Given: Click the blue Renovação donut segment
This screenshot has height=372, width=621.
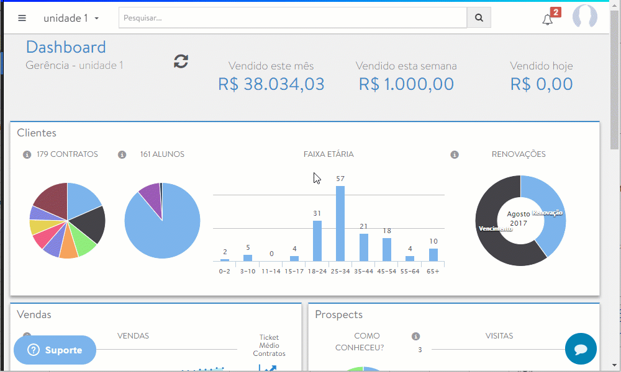Looking at the screenshot, I should (x=550, y=205).
